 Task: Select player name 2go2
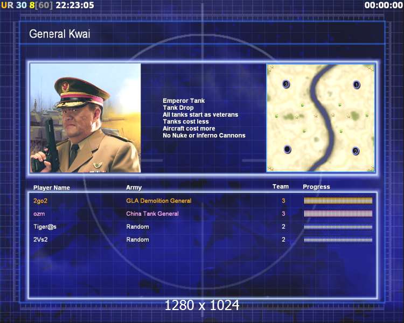point(40,201)
